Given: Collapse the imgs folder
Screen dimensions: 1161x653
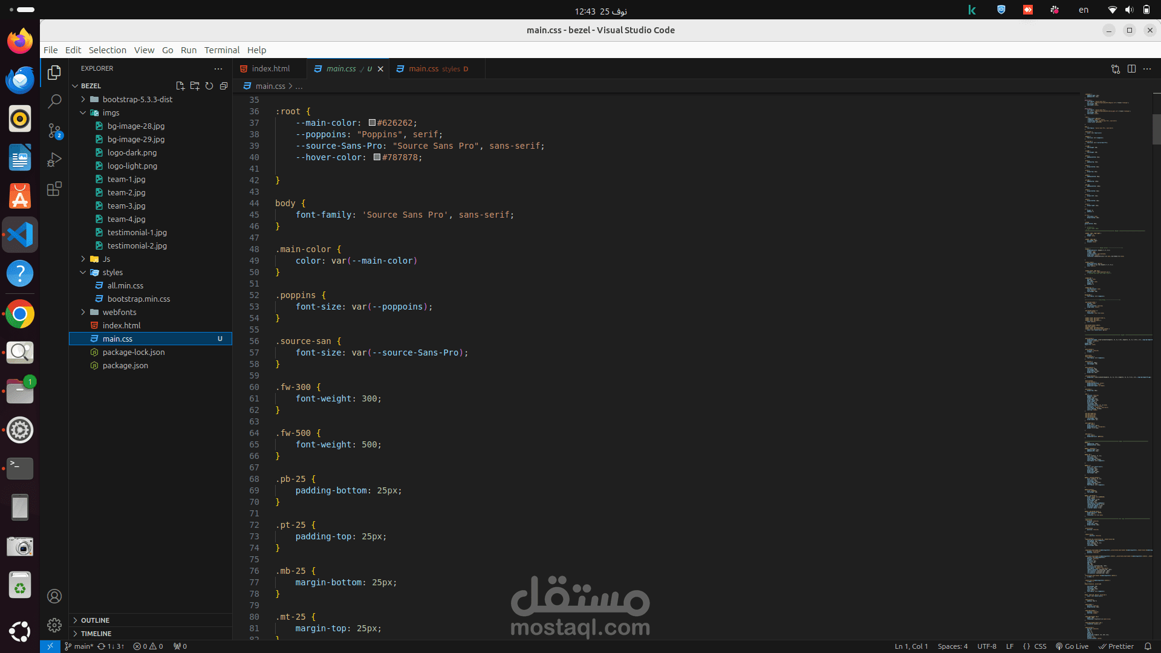Looking at the screenshot, I should click(111, 112).
